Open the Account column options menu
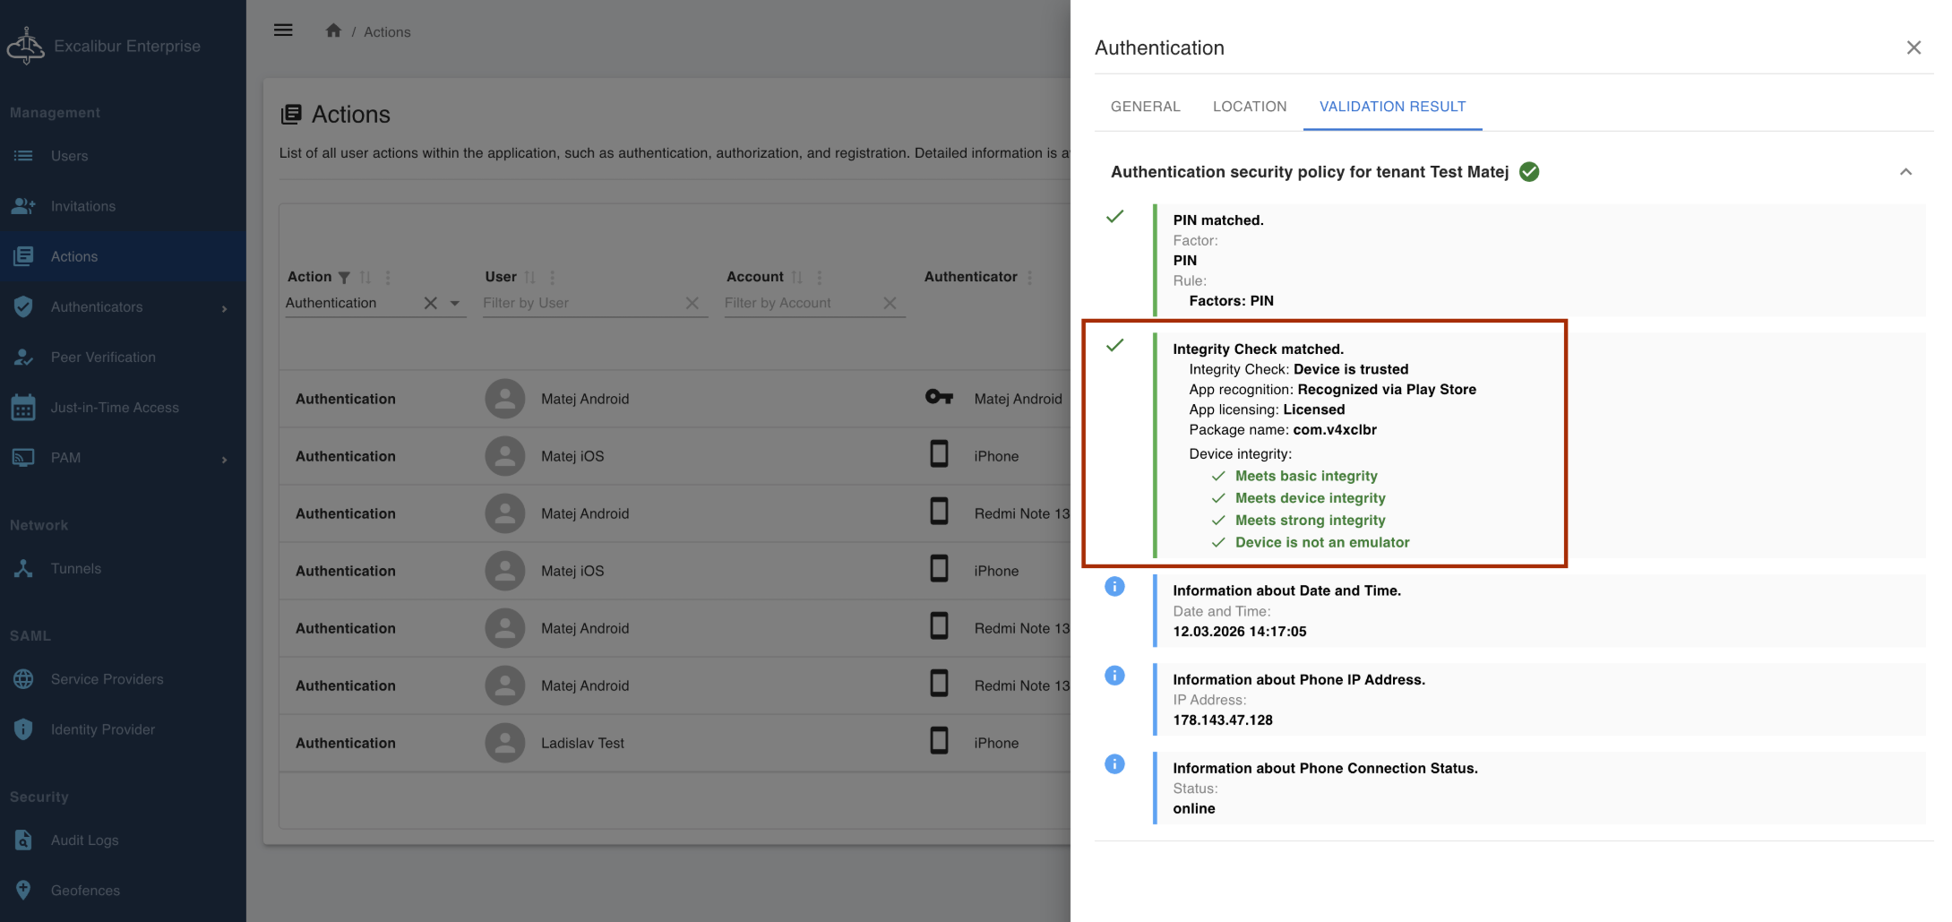The height and width of the screenshot is (922, 1952). pos(820,278)
